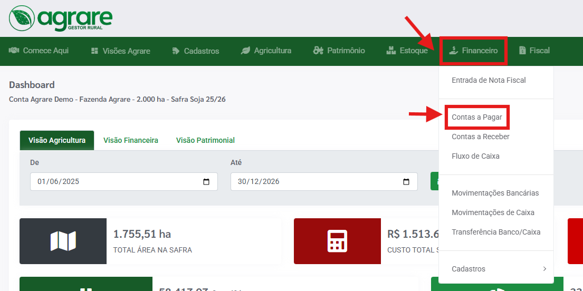This screenshot has height=291, width=583.
Task: Open the Financeiro menu
Action: click(473, 51)
